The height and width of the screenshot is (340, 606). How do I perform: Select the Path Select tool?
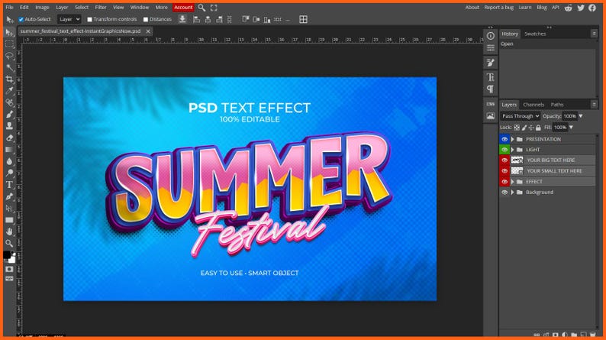[x=9, y=209]
